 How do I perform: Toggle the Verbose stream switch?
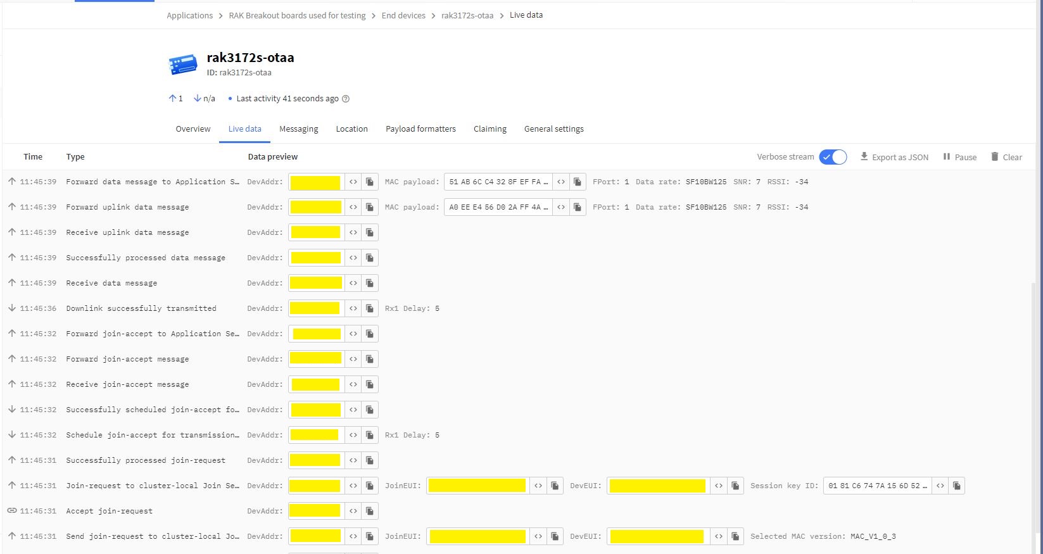(832, 157)
